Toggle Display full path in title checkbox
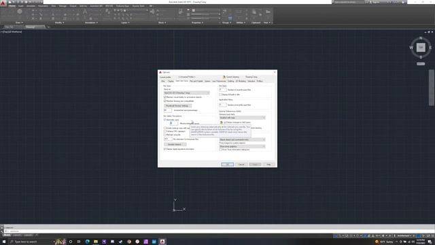Image resolution: width=435 pixels, height=245 pixels. (220, 95)
